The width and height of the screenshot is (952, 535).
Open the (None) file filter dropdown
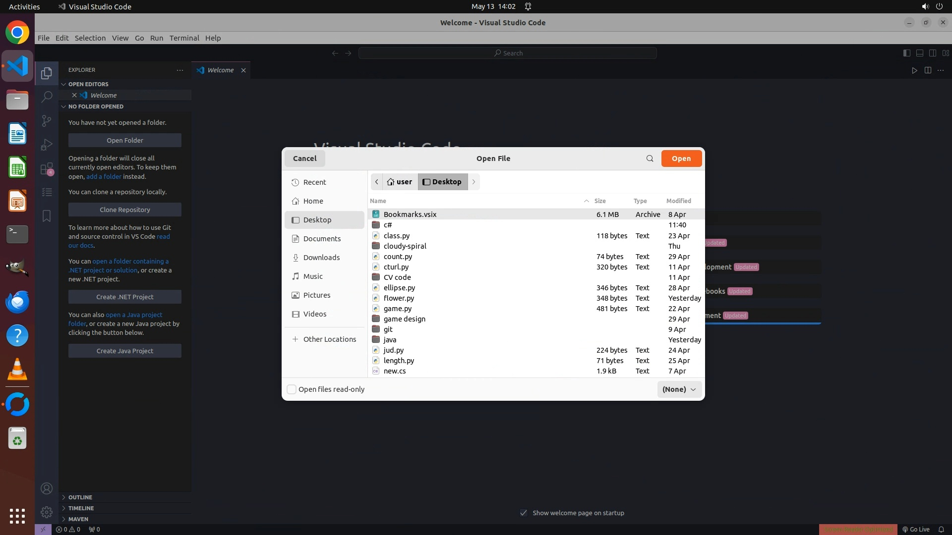point(679,389)
